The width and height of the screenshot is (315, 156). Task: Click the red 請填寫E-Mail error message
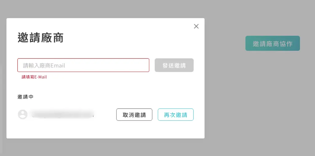point(34,77)
